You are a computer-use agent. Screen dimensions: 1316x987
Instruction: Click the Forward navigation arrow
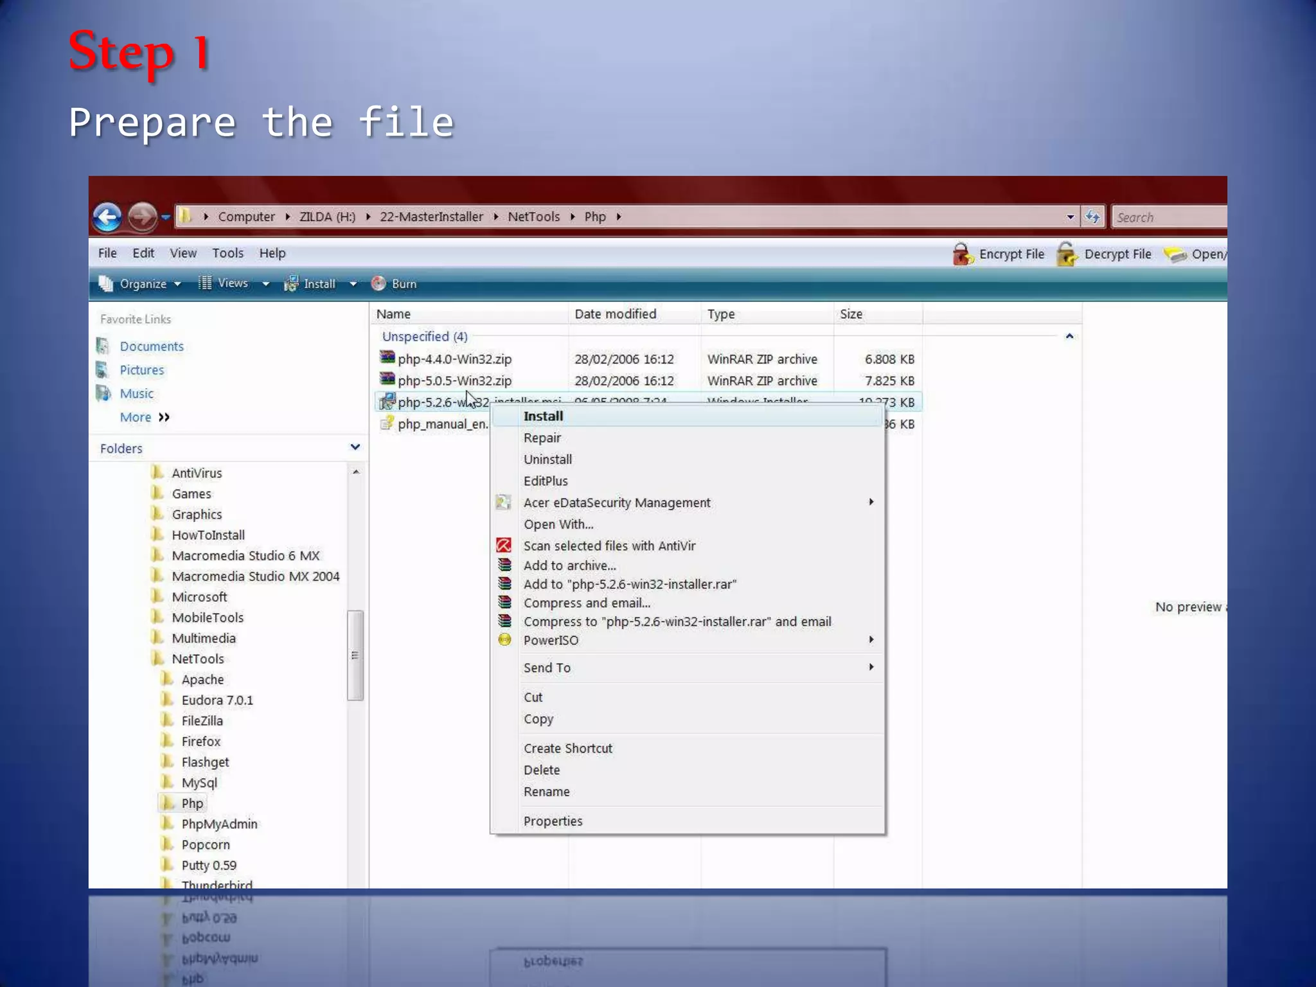(142, 217)
